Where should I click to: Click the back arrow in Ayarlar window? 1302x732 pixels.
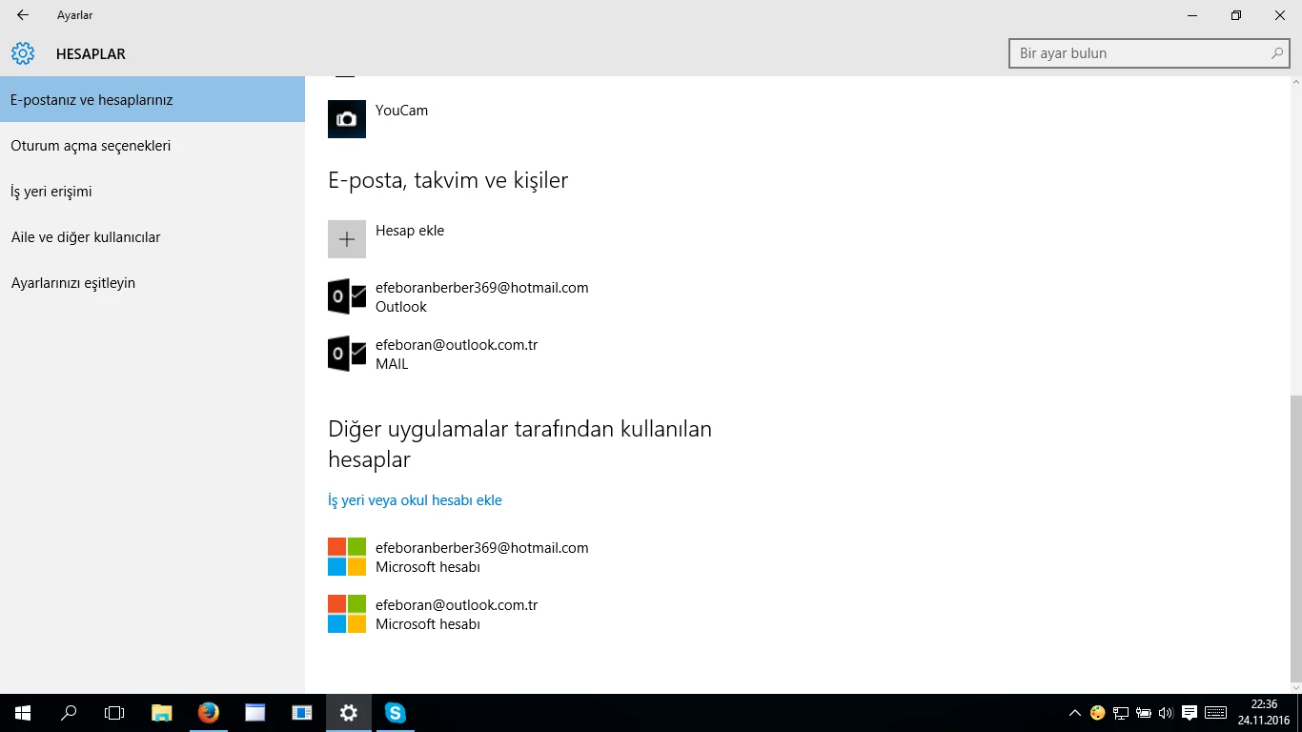pos(23,15)
